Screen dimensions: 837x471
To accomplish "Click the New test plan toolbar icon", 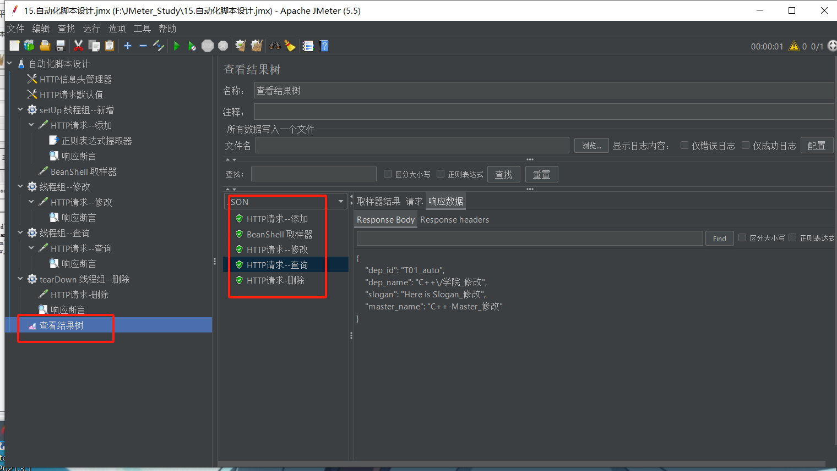I will click(x=14, y=46).
